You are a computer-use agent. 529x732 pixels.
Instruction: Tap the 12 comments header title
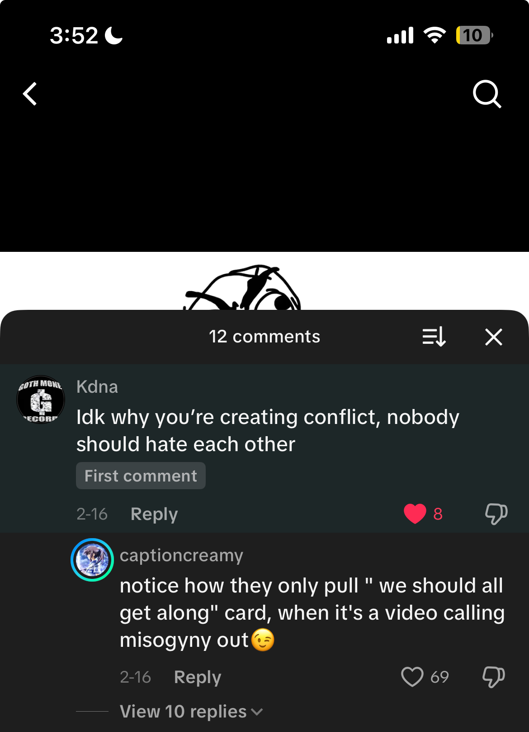[264, 337]
